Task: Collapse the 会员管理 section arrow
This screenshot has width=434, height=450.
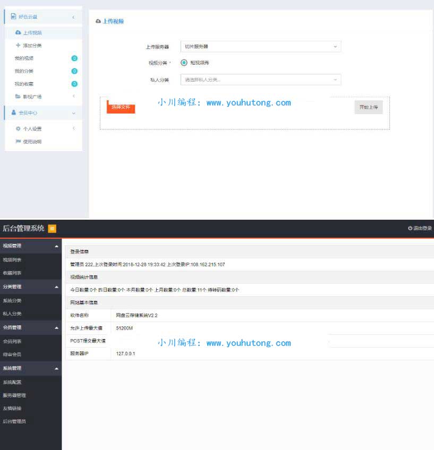Action: click(x=57, y=328)
